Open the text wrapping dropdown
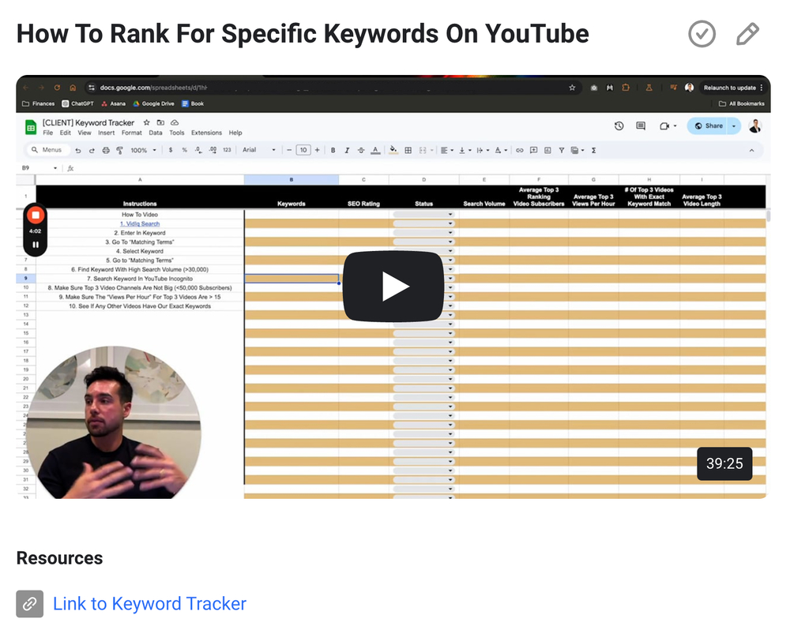 (x=483, y=150)
